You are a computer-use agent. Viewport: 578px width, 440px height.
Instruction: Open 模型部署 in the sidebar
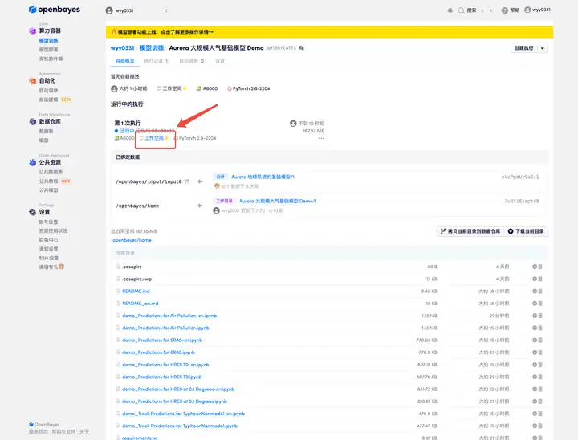click(x=48, y=50)
